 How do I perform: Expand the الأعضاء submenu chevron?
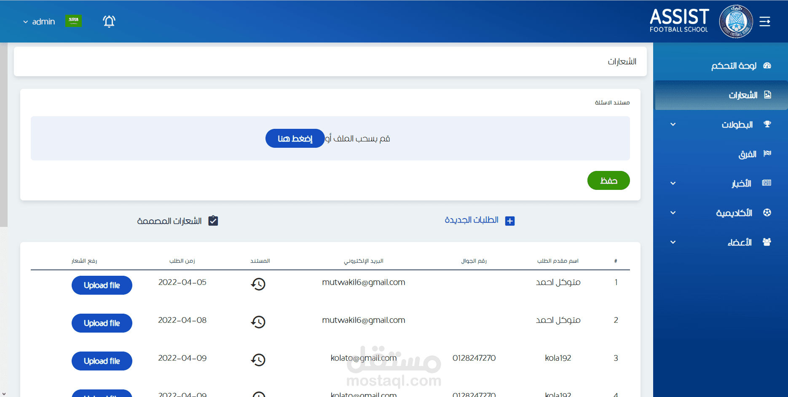(x=673, y=242)
